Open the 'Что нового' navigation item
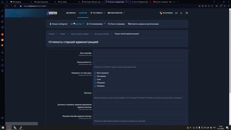The height and width of the screenshot is (130, 231). 96,13
